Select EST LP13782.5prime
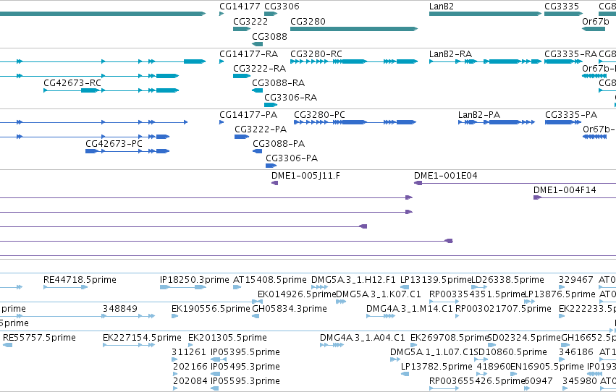The image size is (616, 392). click(405, 374)
